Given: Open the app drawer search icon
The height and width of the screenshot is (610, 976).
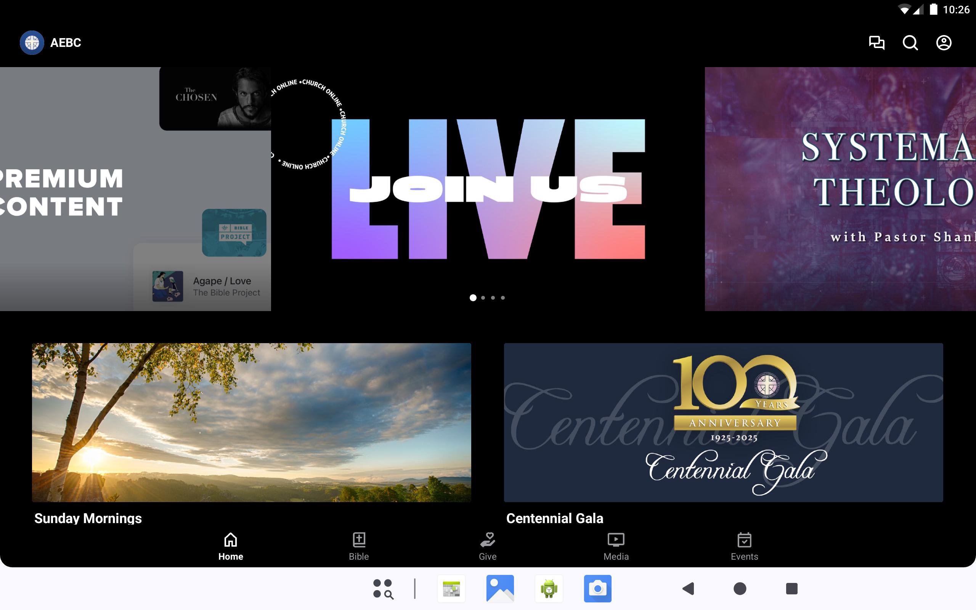Looking at the screenshot, I should pos(383,589).
